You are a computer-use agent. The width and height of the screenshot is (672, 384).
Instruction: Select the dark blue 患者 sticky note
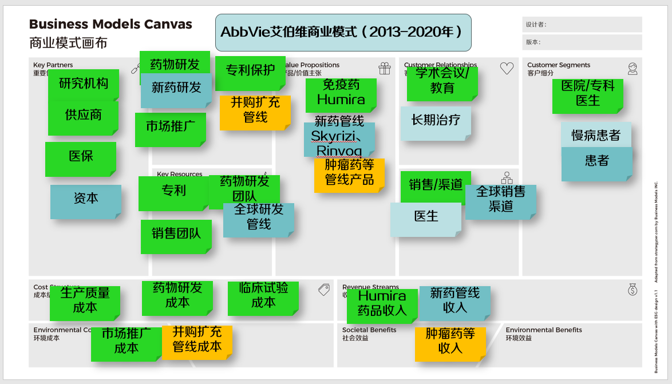(x=597, y=164)
